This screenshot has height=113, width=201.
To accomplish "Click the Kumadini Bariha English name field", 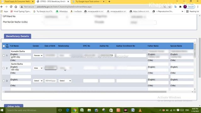I will [x=21, y=51].
